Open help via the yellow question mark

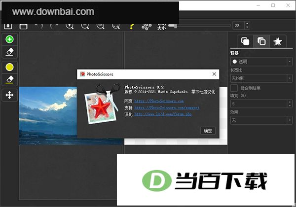132,27
